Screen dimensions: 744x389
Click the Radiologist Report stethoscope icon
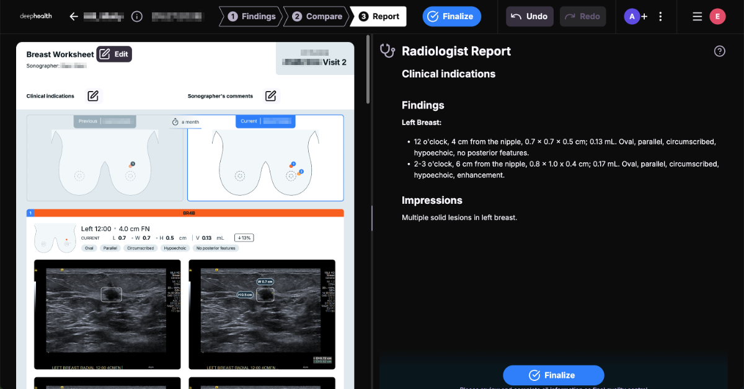(x=387, y=51)
